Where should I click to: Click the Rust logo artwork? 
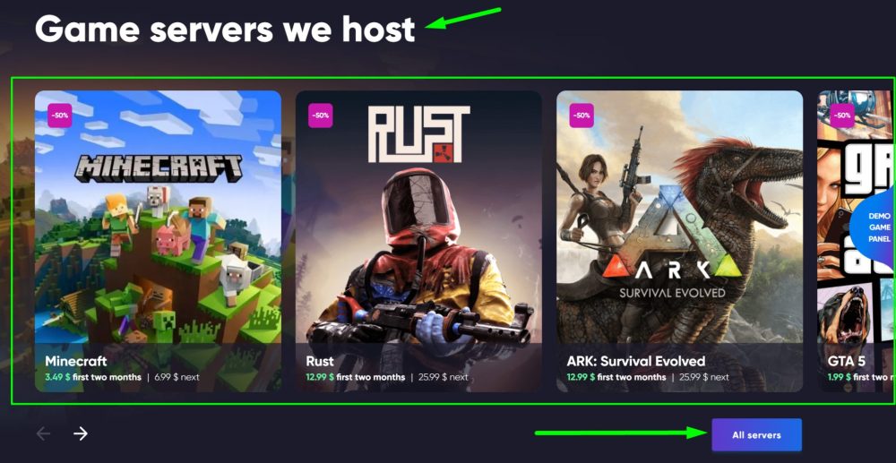pyautogui.click(x=418, y=134)
